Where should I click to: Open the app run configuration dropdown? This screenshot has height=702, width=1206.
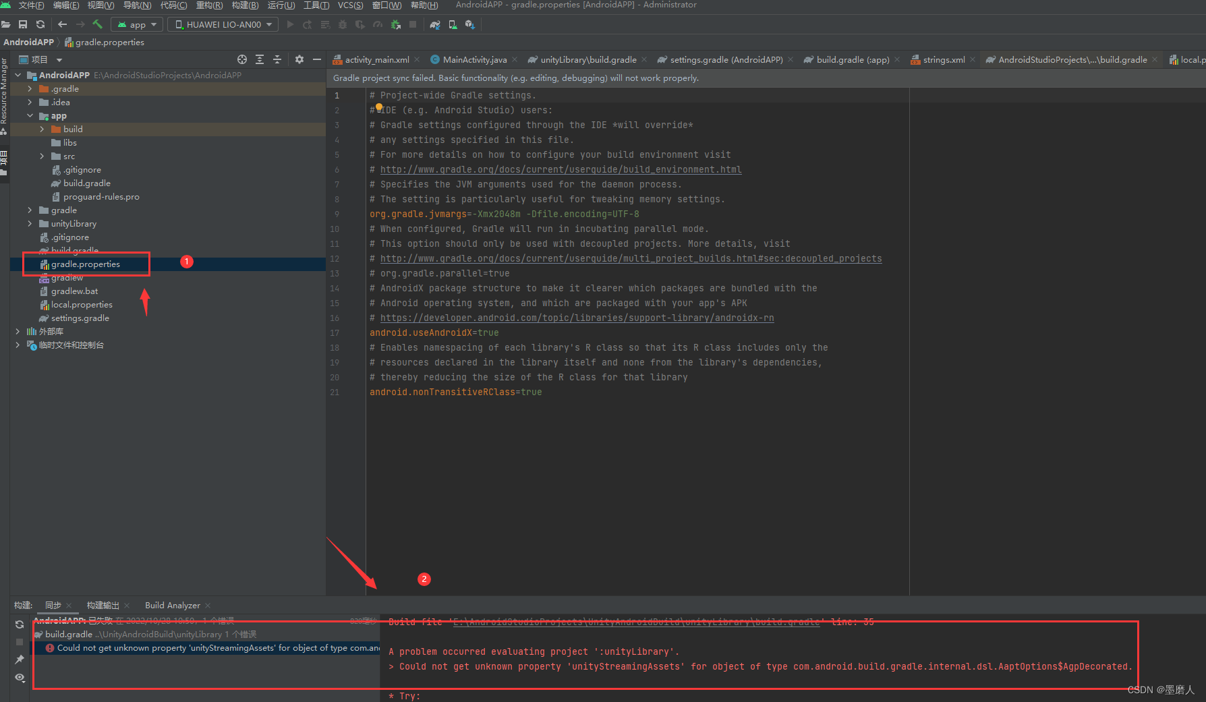pyautogui.click(x=138, y=24)
